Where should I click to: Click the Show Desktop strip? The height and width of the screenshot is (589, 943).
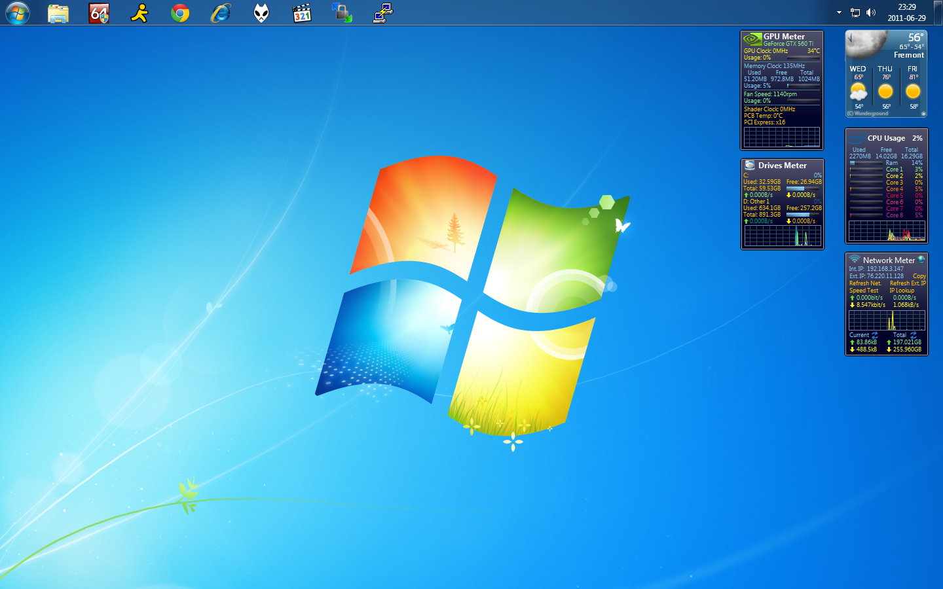pyautogui.click(x=938, y=12)
